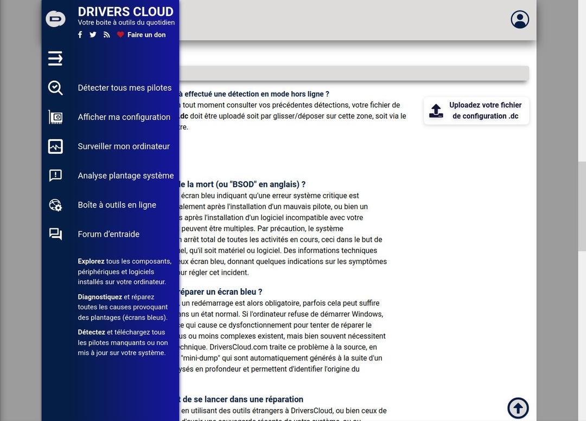This screenshot has height=421, width=586.
Task: Select the Détecter tous mes pilotes magnifier icon
Action: (55, 87)
